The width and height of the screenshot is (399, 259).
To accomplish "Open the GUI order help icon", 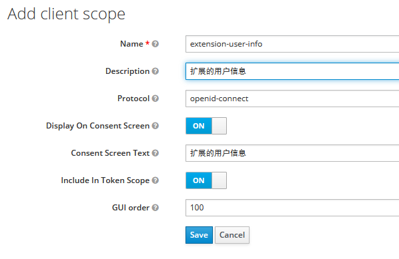I will [x=155, y=208].
